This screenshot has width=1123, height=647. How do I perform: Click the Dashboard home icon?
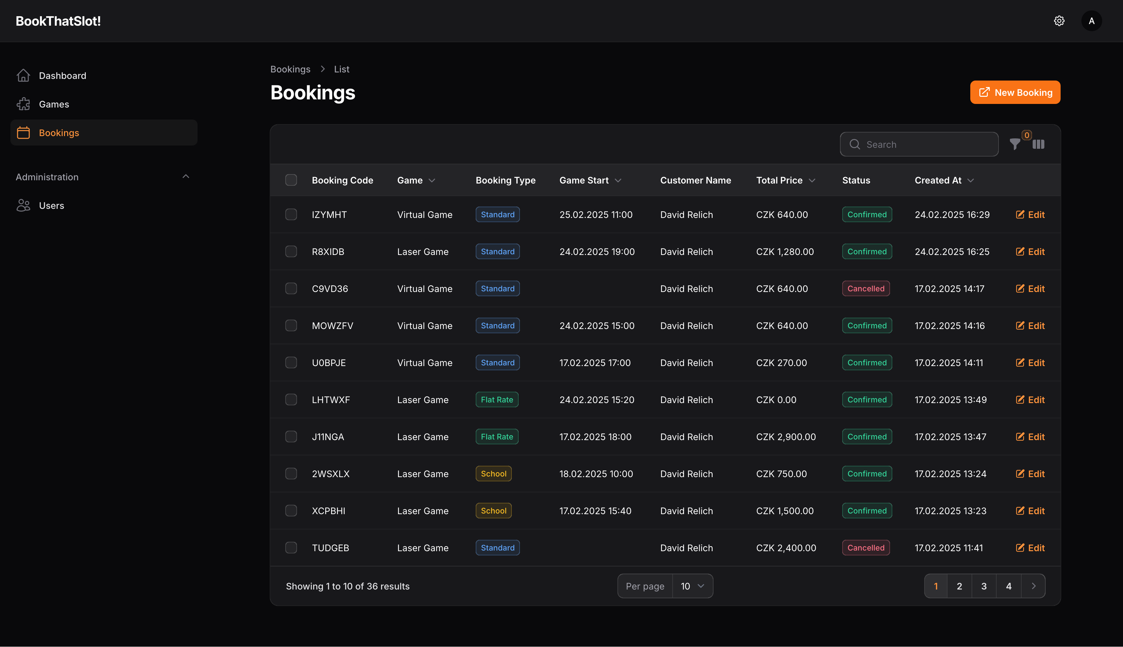click(23, 75)
